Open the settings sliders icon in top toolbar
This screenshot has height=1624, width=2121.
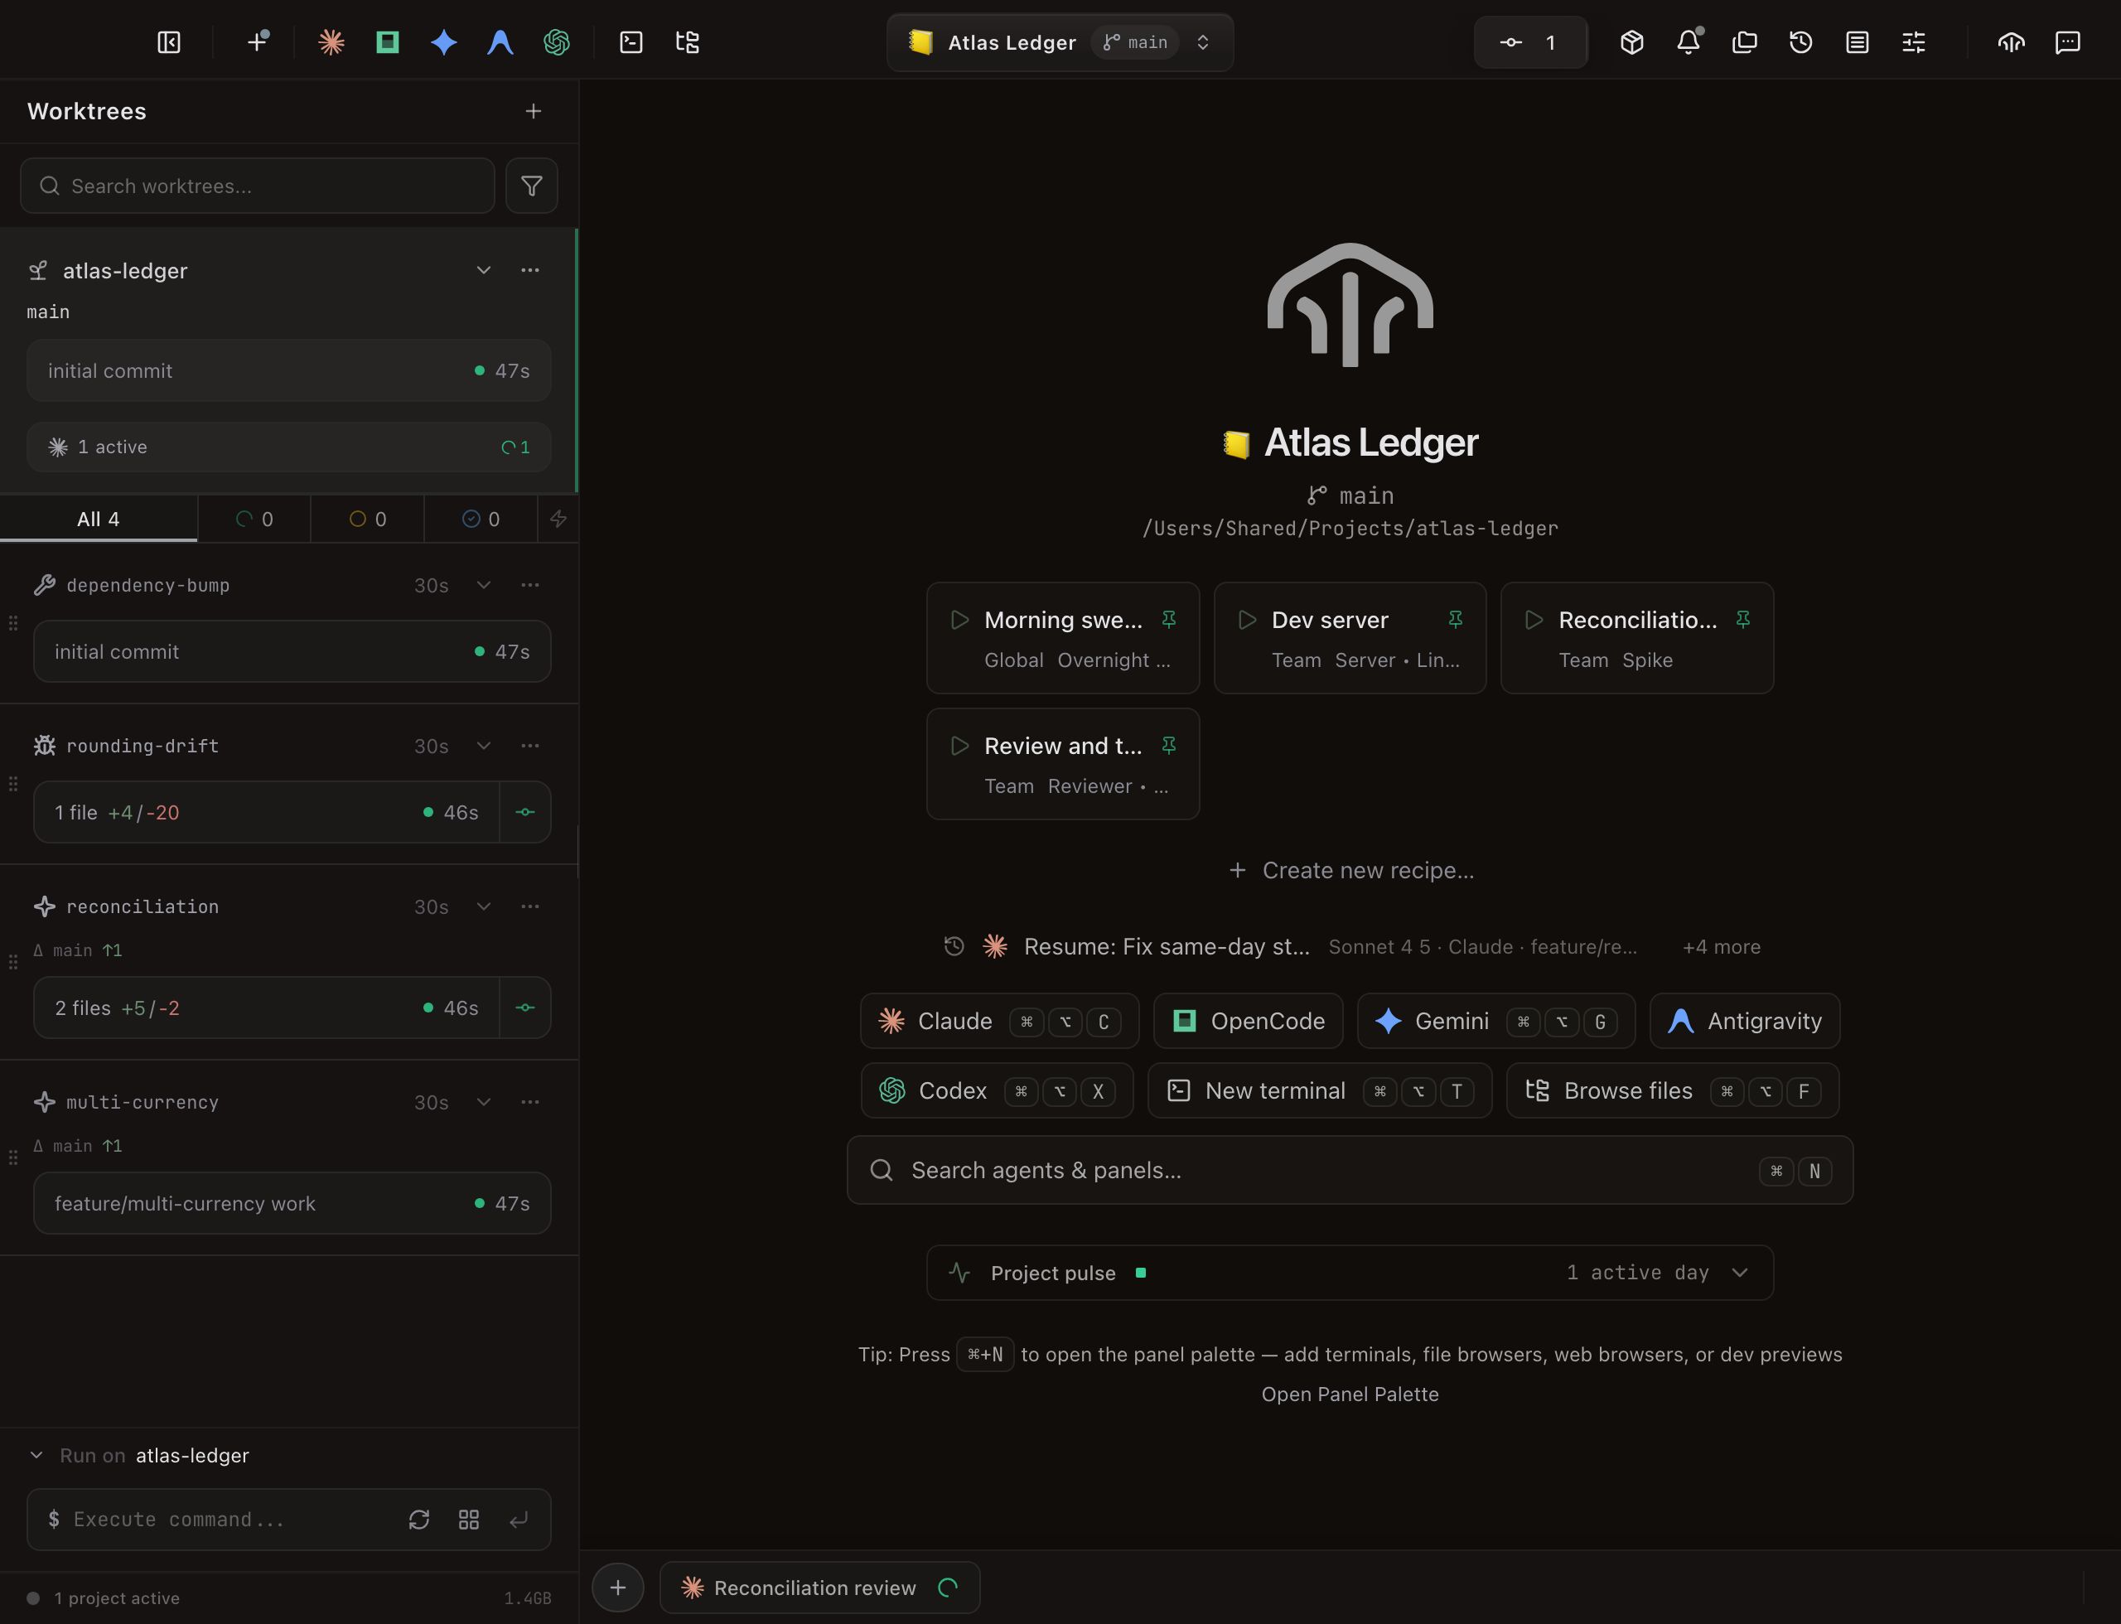[x=1914, y=42]
